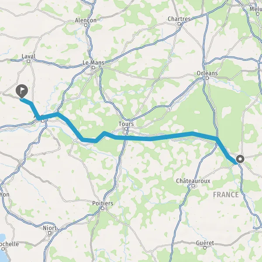Click the Poitiers city dot
262x262 pixels.
(103, 208)
